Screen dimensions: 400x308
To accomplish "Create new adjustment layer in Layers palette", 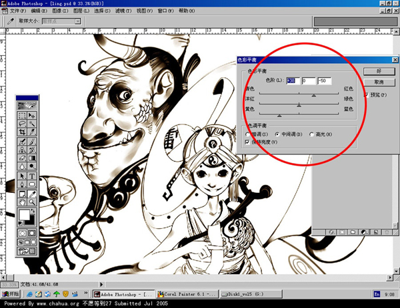I will pyautogui.click(x=364, y=232).
